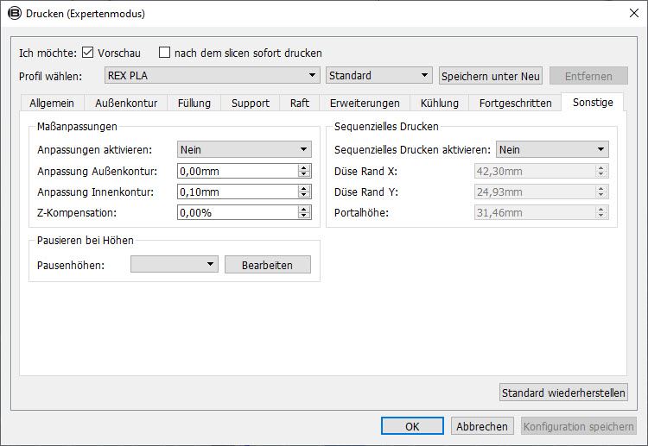Screen dimensions: 648x446
Task: Open the Kühlung tab
Action: tap(439, 104)
